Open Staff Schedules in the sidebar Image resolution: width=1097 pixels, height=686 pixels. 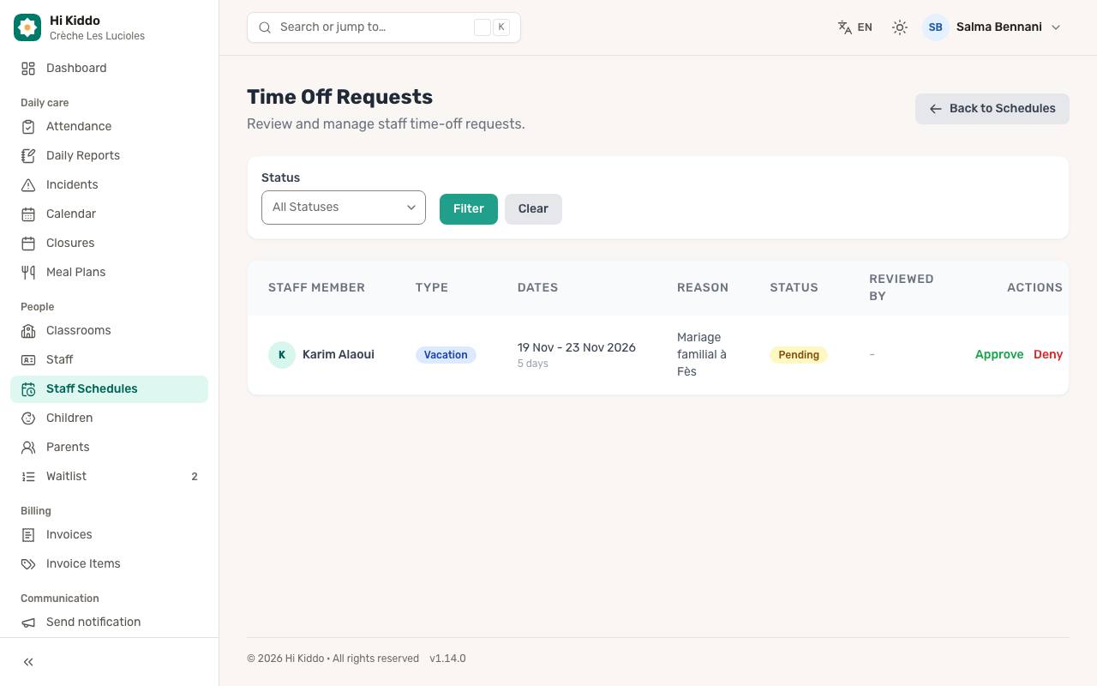[x=109, y=388]
